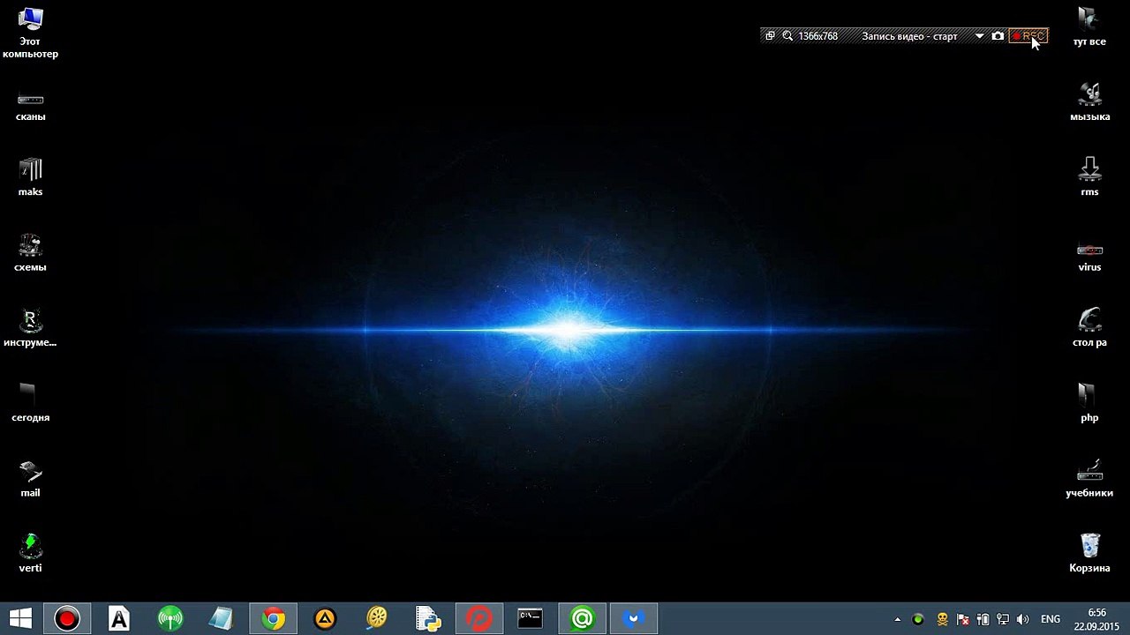
Task: Select the 'стол ра' desktop icon
Action: coord(1089,328)
